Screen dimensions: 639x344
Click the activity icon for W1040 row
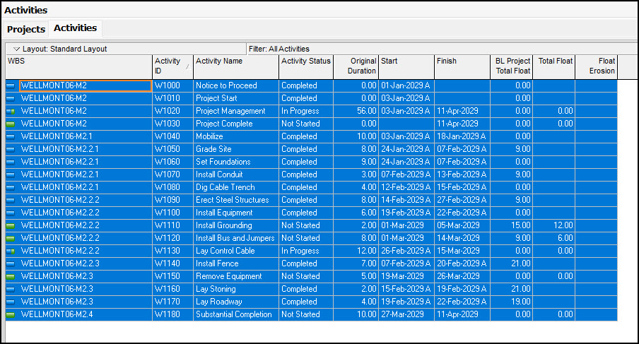(11, 137)
